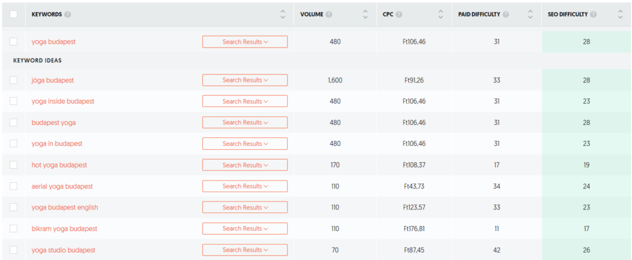Click the help icon next to Keywords header
This screenshot has width=632, height=260.
pos(68,15)
